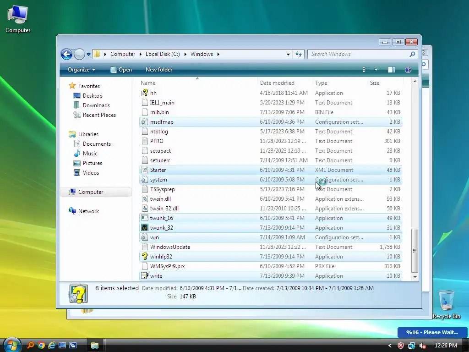Launch Internet Explorer from the taskbar
The height and width of the screenshot is (352, 469).
coord(52,346)
